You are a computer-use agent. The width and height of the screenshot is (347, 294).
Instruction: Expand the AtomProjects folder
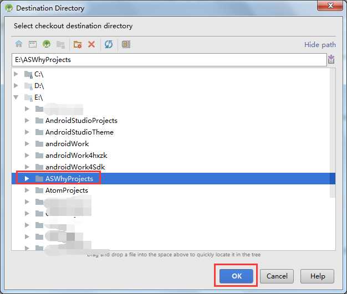coord(27,190)
